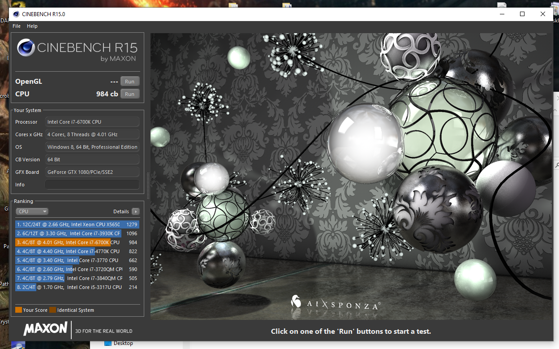Click the OS value Windows 8 field

click(x=92, y=147)
